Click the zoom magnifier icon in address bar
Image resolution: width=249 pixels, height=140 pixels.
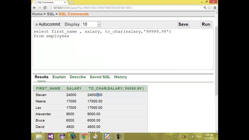(x=205, y=8)
